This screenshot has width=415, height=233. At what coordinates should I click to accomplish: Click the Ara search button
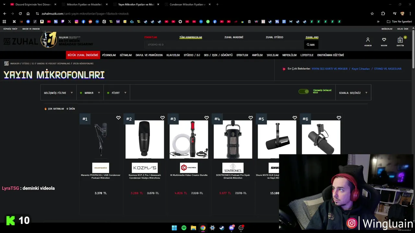[x=311, y=45]
